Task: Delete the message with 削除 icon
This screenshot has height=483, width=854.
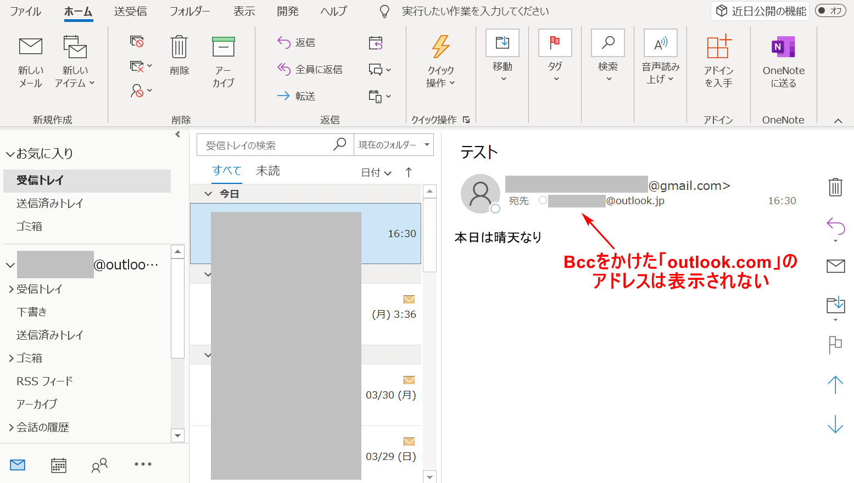Action: pos(179,55)
